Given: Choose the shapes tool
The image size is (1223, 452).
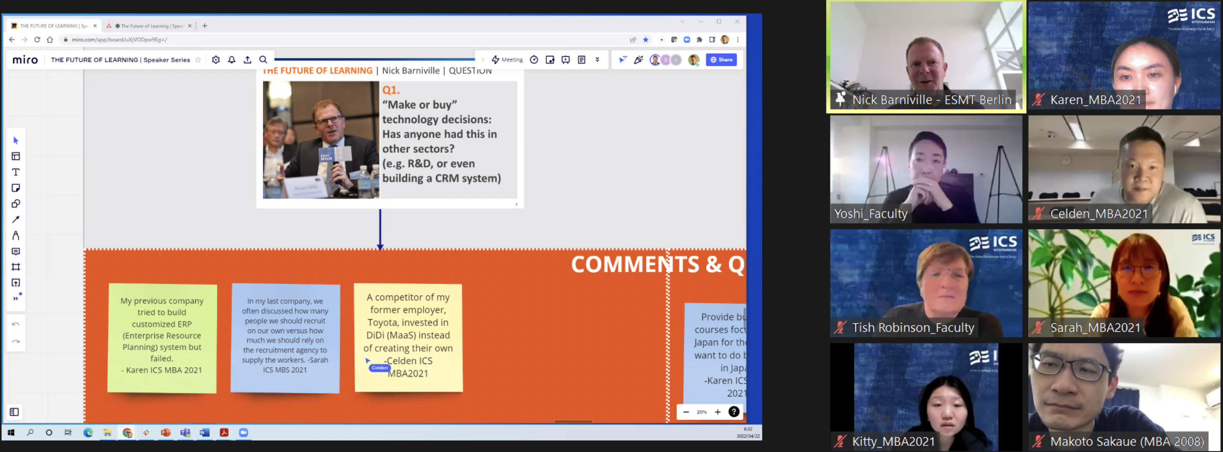Looking at the screenshot, I should coord(16,204).
